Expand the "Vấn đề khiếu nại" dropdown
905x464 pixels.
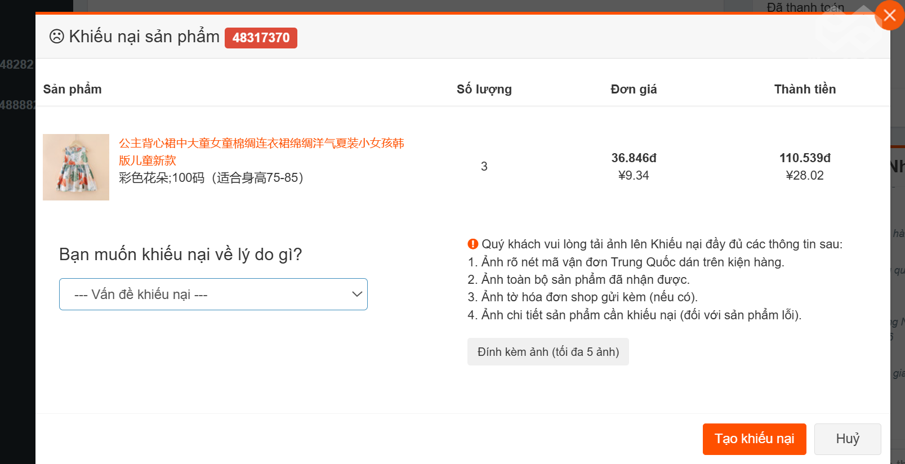(x=213, y=295)
